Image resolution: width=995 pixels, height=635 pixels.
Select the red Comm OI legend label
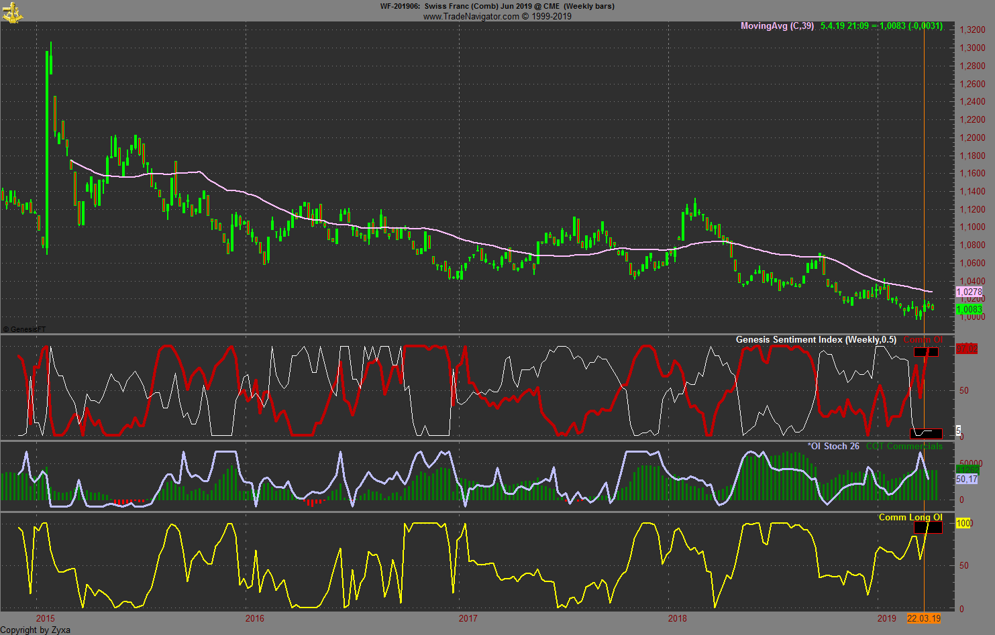coord(923,340)
